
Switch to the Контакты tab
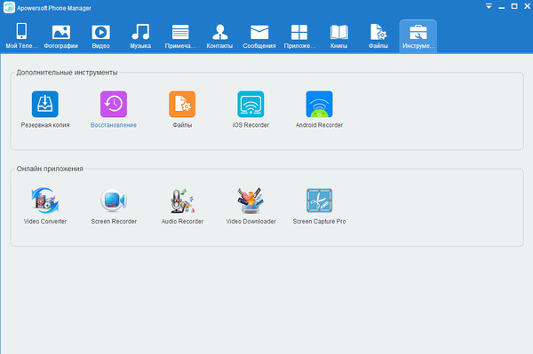pos(219,36)
